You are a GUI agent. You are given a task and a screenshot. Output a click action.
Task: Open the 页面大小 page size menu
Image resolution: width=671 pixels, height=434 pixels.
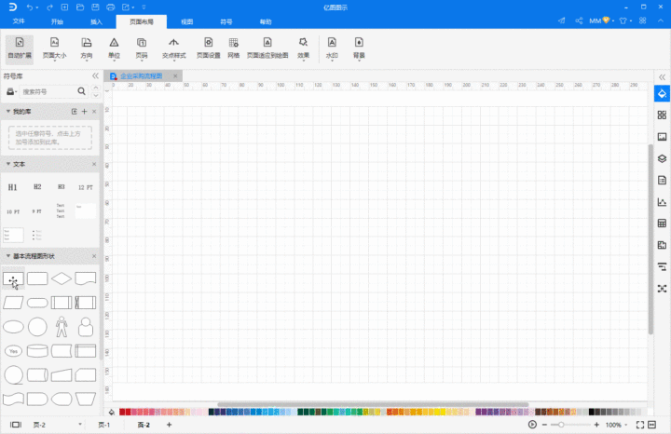click(x=54, y=49)
